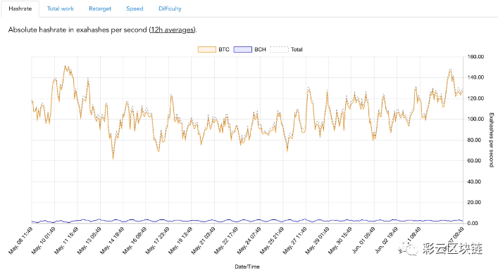The image size is (498, 270).
Task: Click the 0.00 y-axis value
Action: tap(473, 223)
